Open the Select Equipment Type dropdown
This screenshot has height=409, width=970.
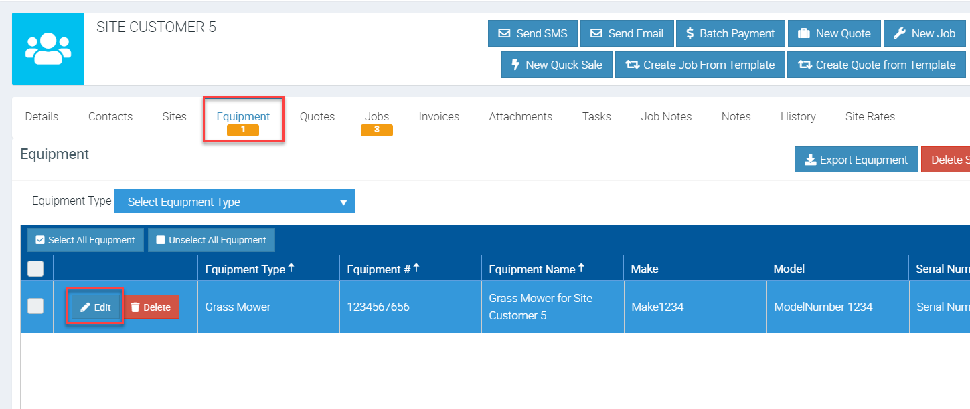(x=234, y=202)
